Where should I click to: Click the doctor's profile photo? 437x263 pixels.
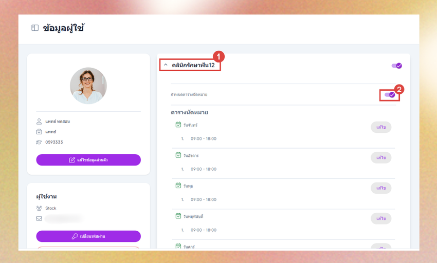88,86
